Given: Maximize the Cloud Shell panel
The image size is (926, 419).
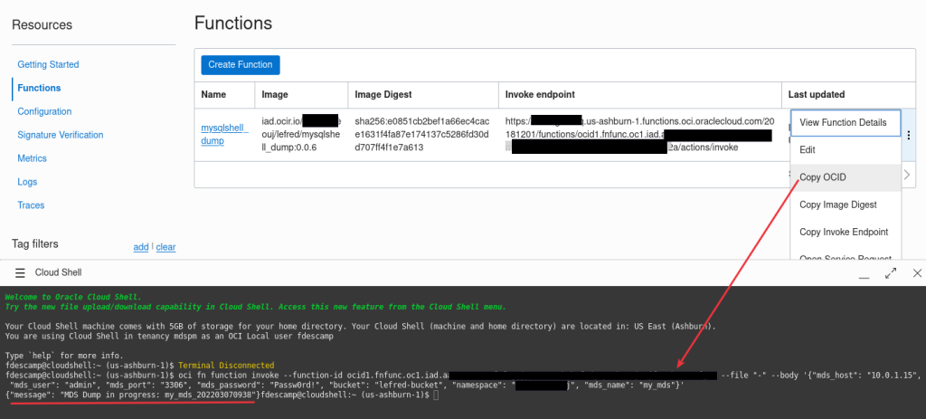Looking at the screenshot, I should tap(891, 272).
